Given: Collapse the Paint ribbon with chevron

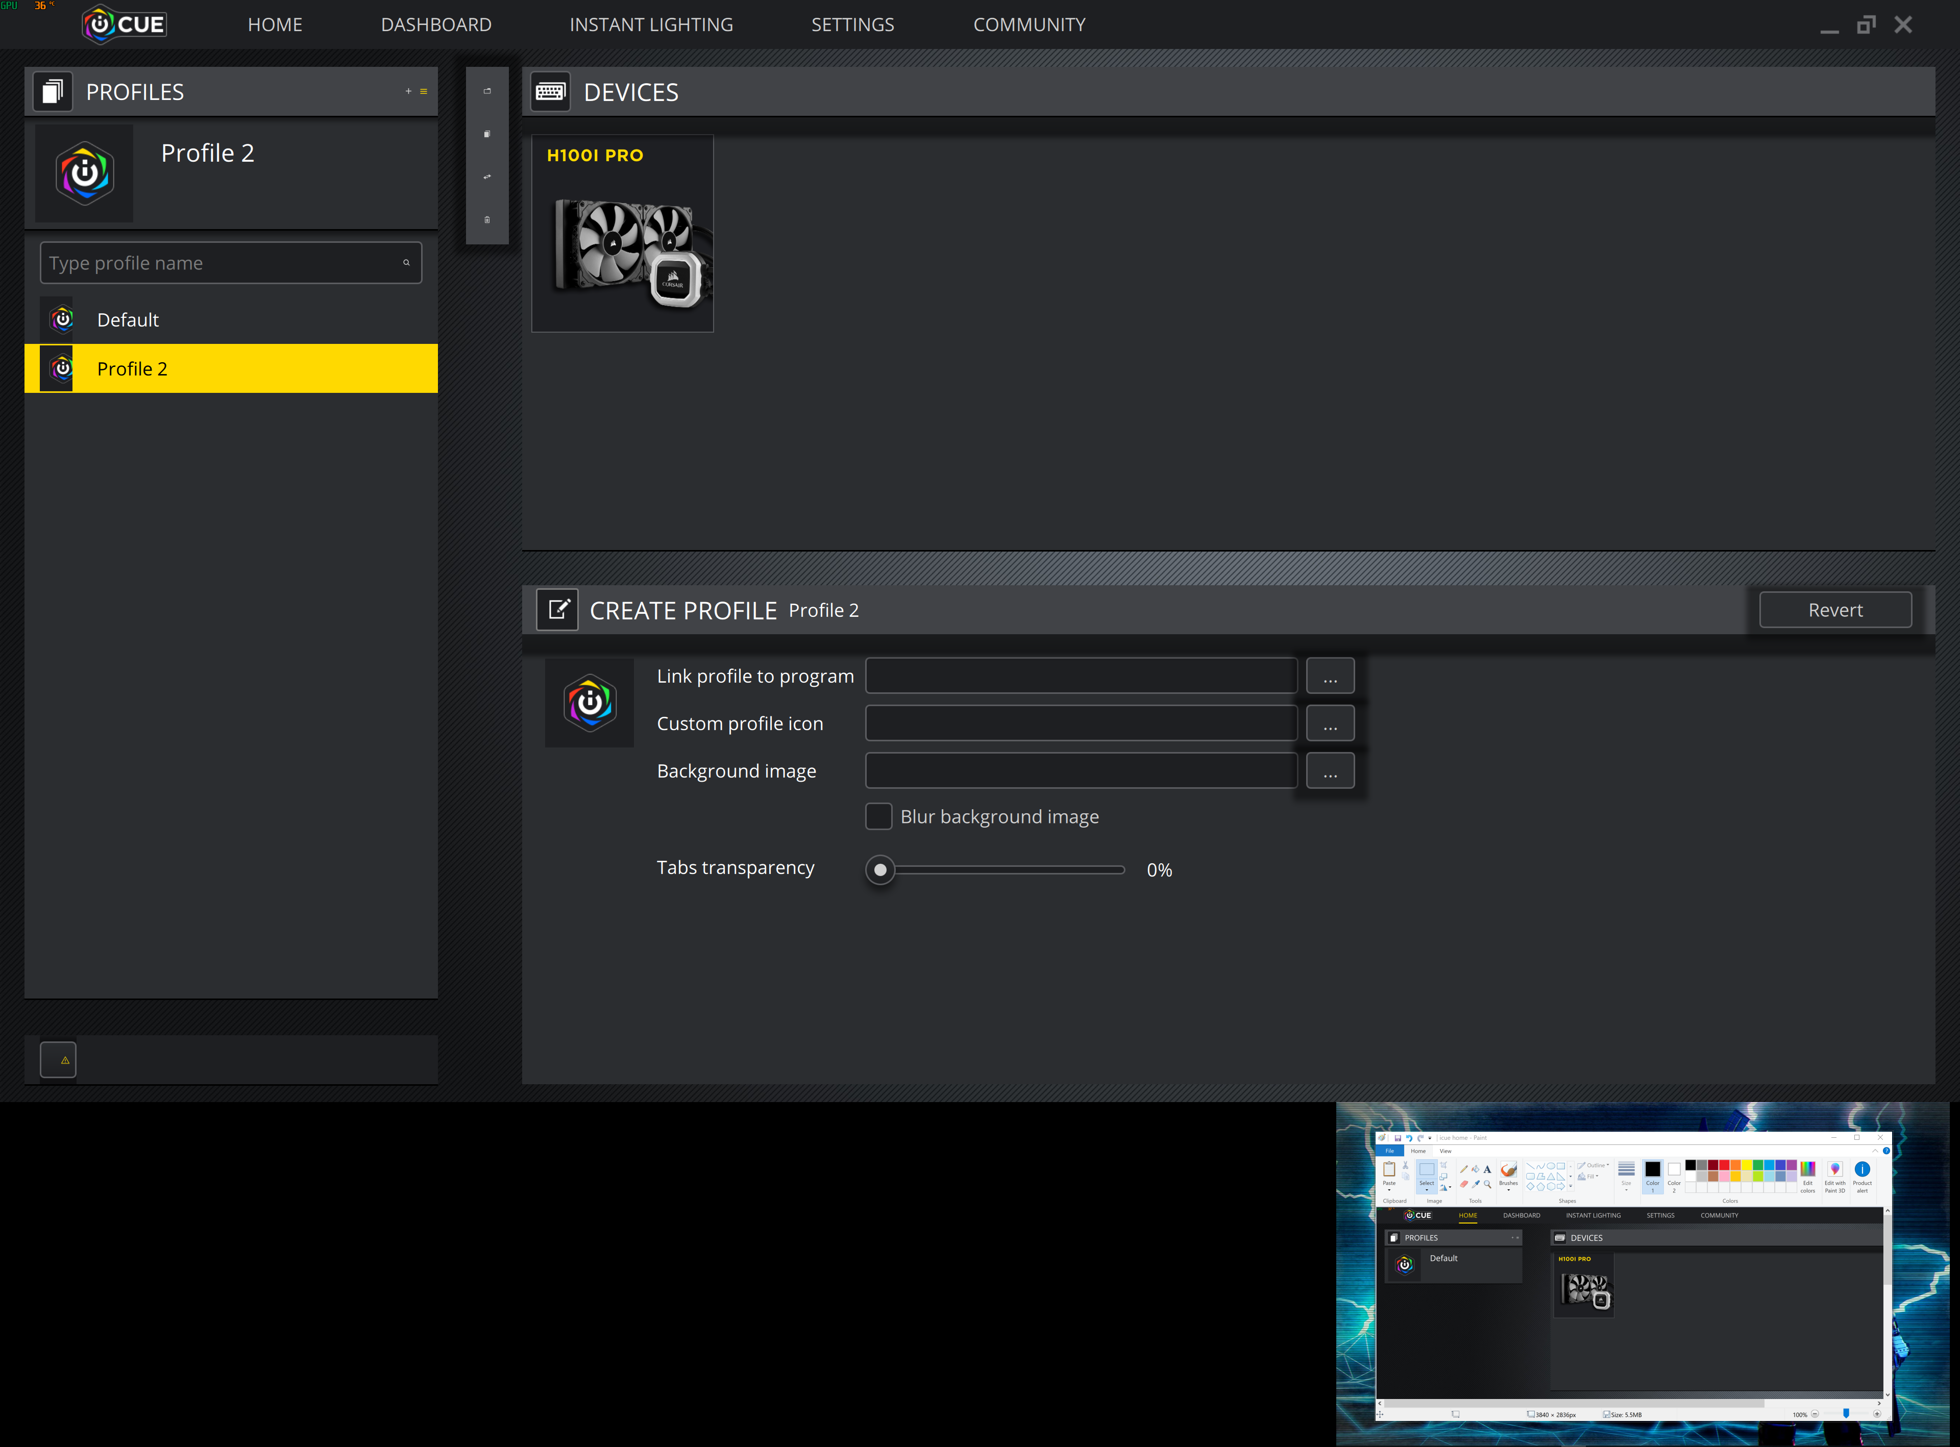Looking at the screenshot, I should 1876,1151.
